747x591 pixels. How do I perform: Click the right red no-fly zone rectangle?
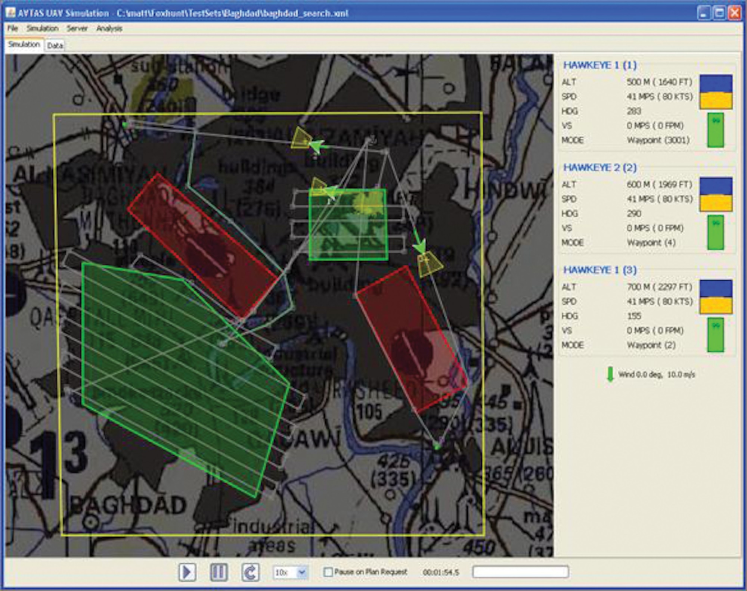[412, 339]
